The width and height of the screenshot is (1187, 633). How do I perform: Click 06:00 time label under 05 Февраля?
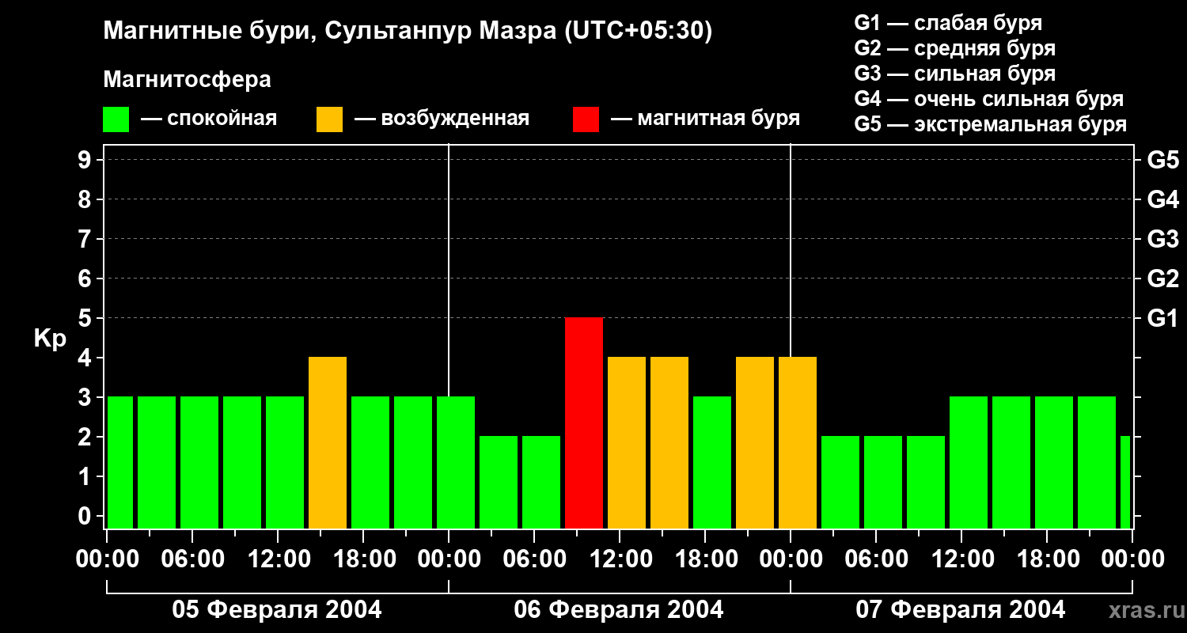click(192, 559)
